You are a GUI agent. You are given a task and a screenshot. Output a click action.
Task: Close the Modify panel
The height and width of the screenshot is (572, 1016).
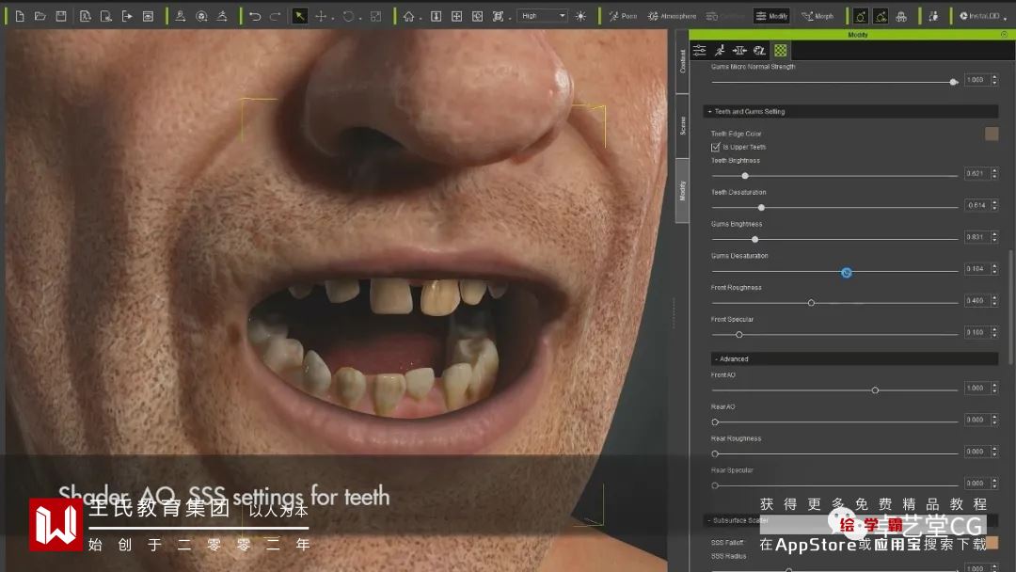(x=1005, y=34)
